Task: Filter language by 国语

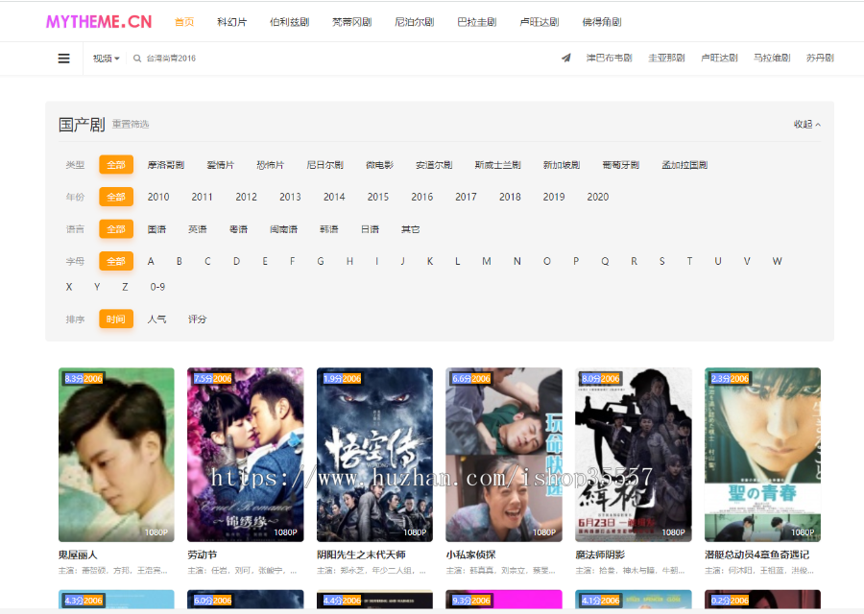Action: (156, 229)
